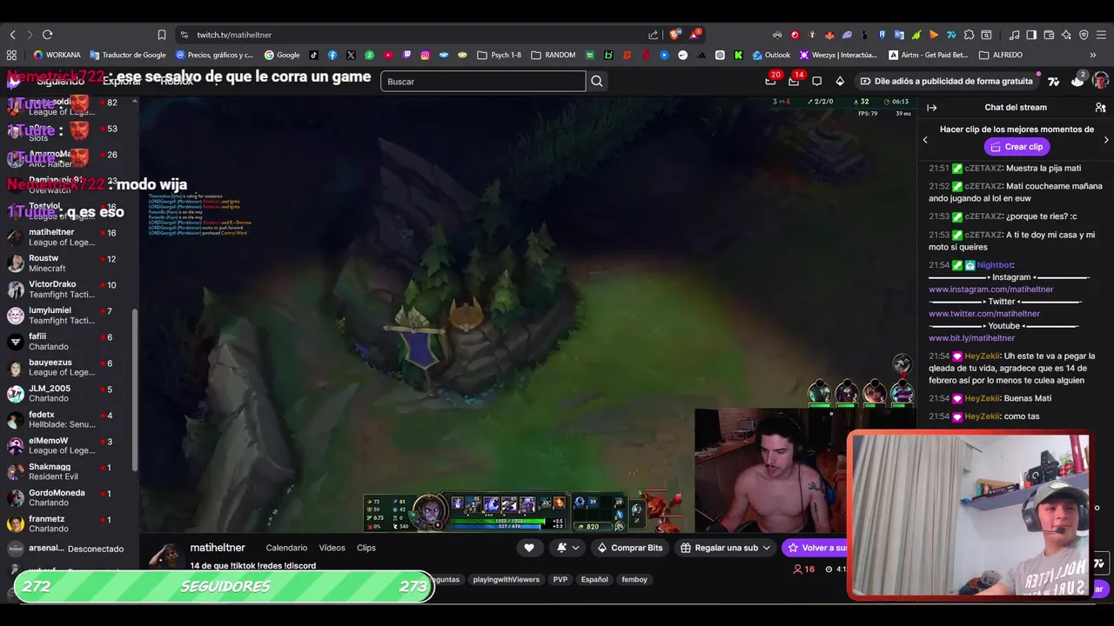1114x626 pixels.
Task: Open Twitch whispers speech bubble icon
Action: pos(816,81)
